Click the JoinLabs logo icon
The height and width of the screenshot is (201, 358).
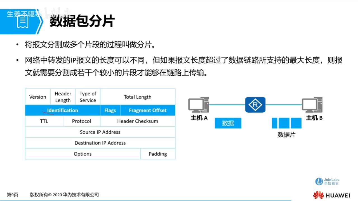tap(319, 181)
